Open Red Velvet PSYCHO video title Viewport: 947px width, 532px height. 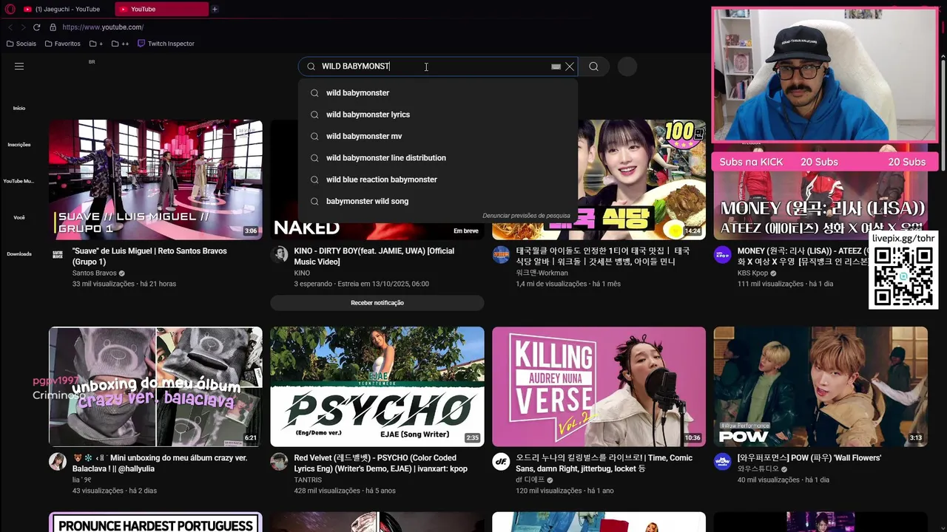380,463
